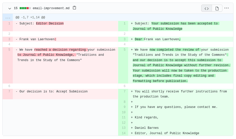
Task: Click added line 'Dear Frank van Laerhoven,'
Action: pos(158,39)
